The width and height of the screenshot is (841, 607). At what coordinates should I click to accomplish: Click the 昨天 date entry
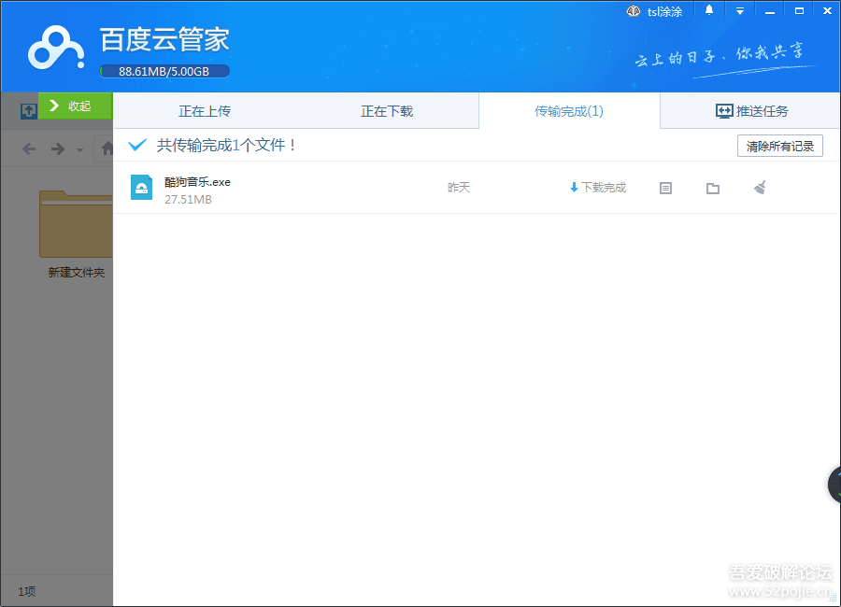[459, 187]
